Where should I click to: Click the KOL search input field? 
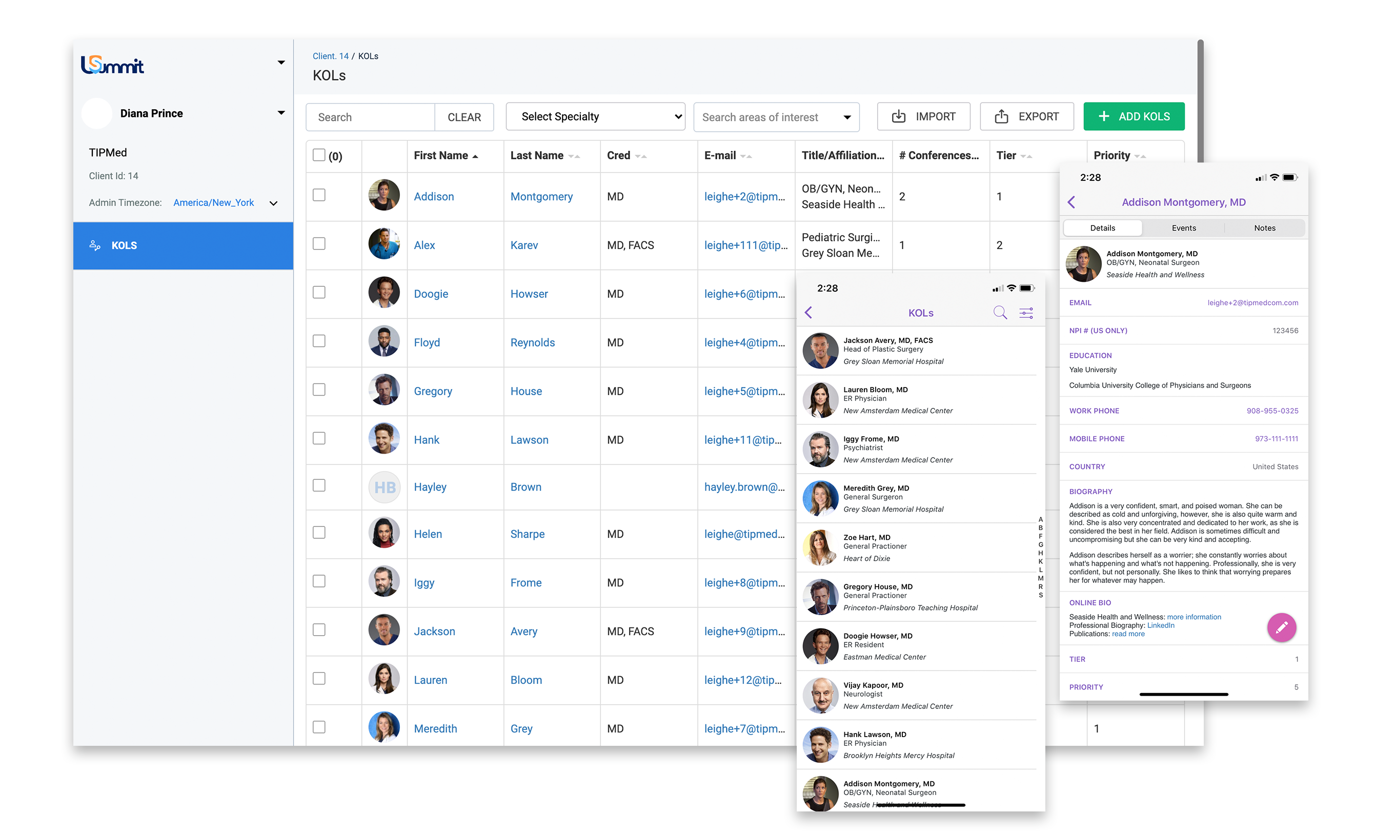(x=371, y=117)
